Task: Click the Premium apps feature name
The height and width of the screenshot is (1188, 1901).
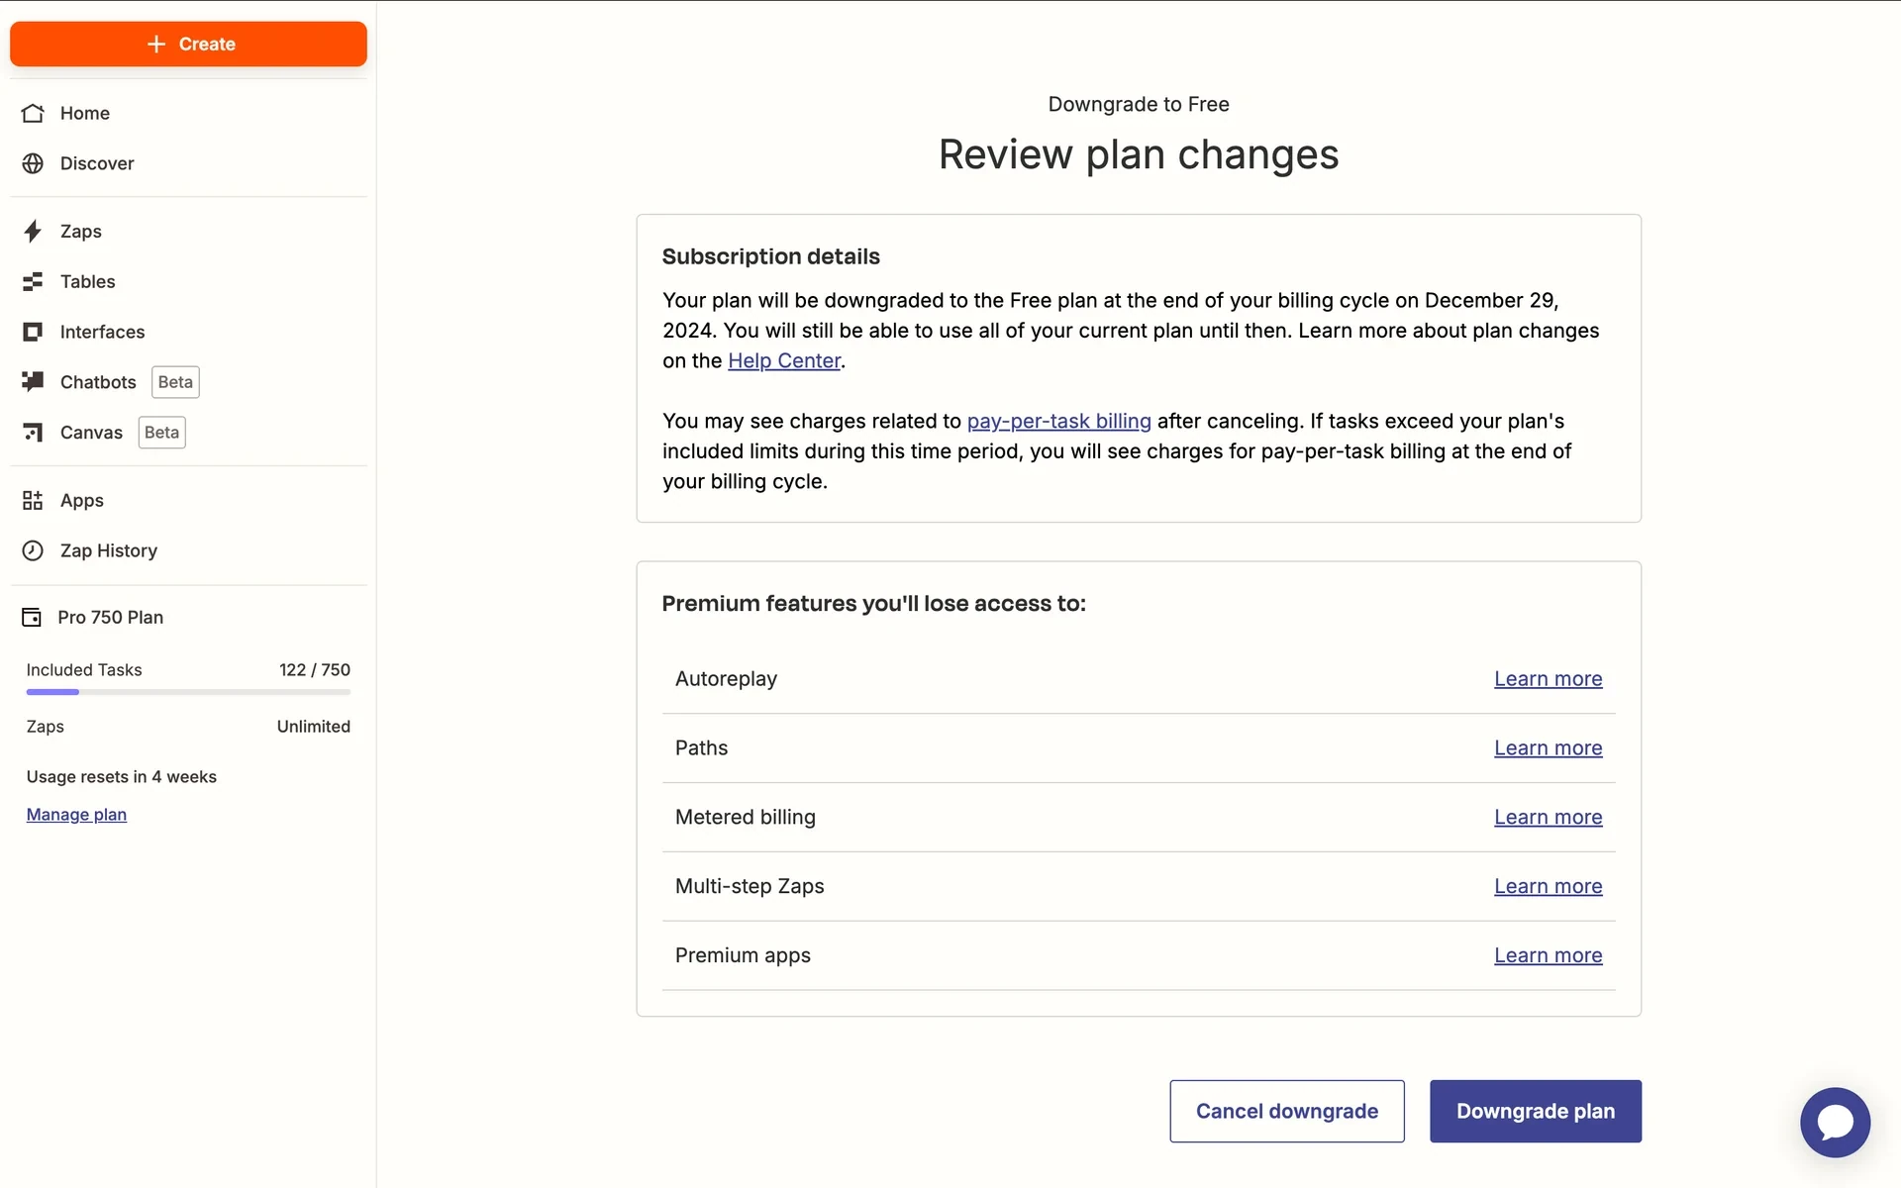Action: pyautogui.click(x=743, y=955)
